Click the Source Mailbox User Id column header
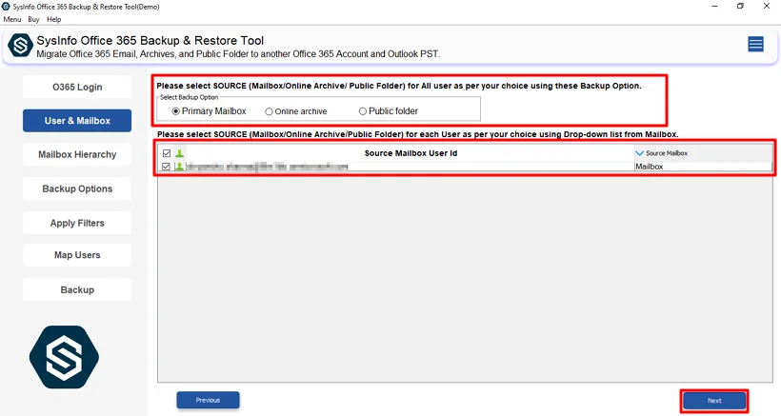 point(411,153)
